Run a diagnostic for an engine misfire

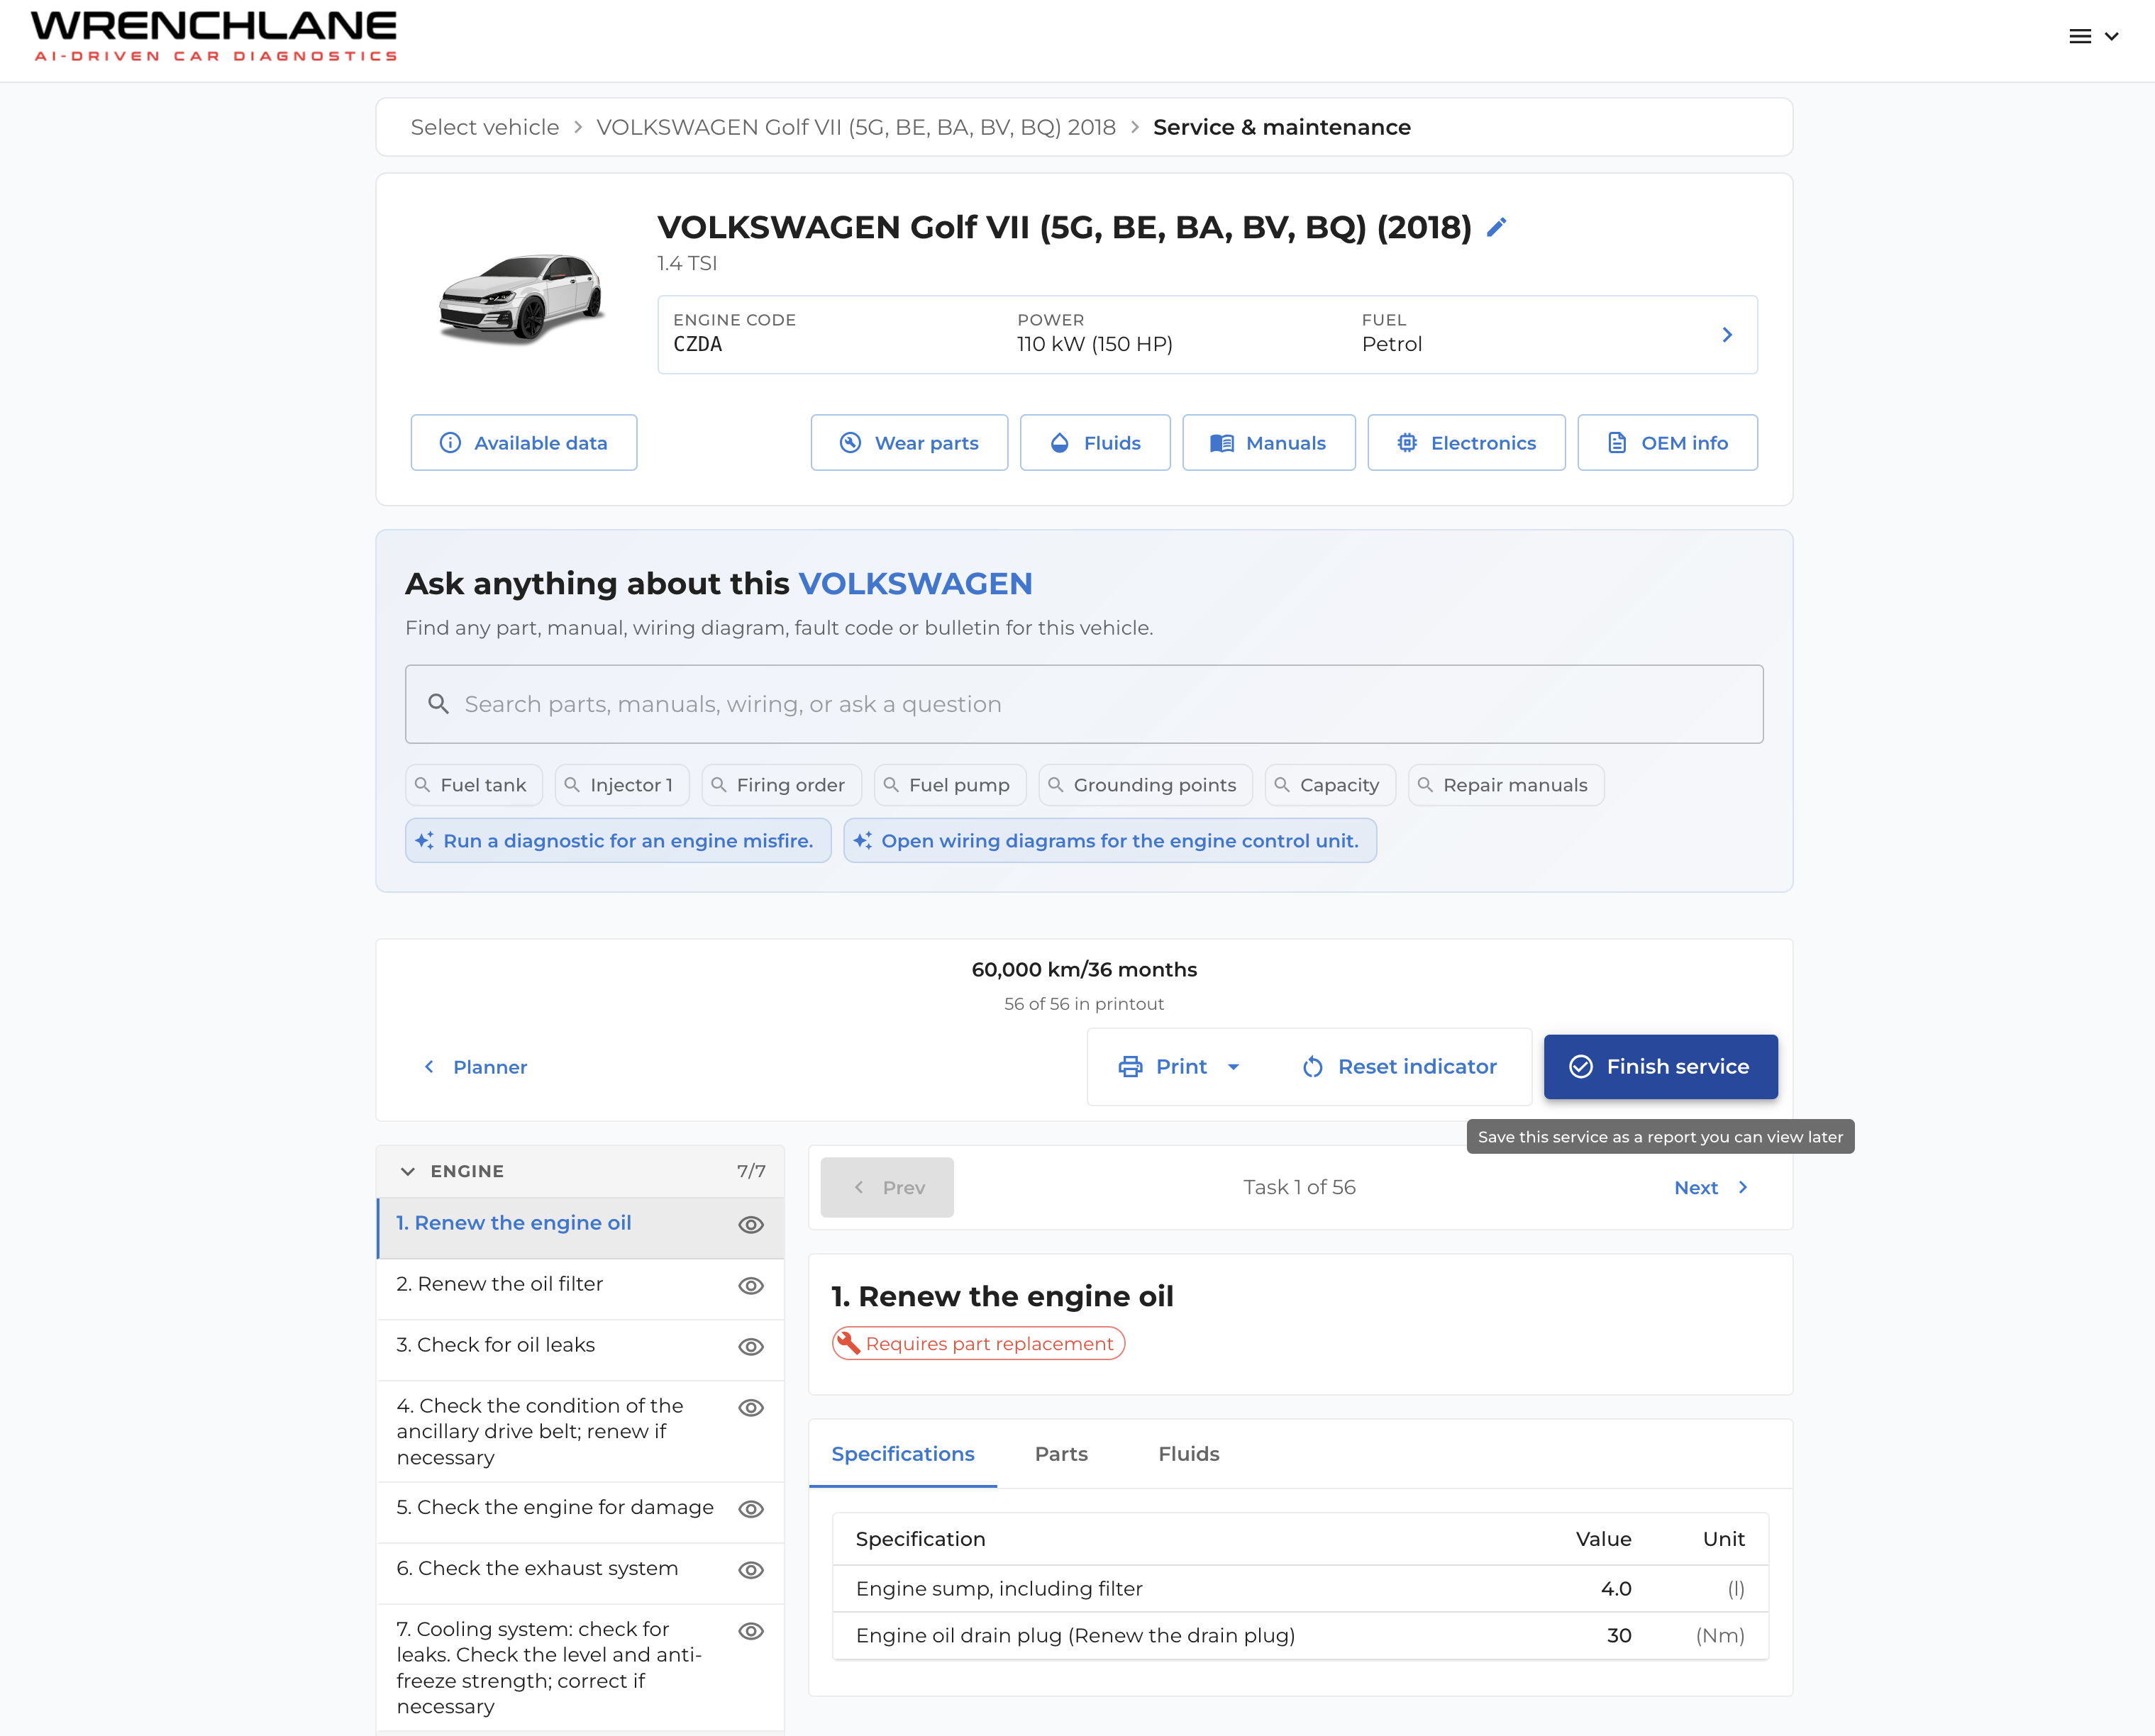point(618,841)
